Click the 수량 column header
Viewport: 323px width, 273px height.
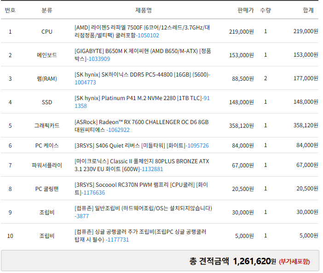(x=265, y=10)
